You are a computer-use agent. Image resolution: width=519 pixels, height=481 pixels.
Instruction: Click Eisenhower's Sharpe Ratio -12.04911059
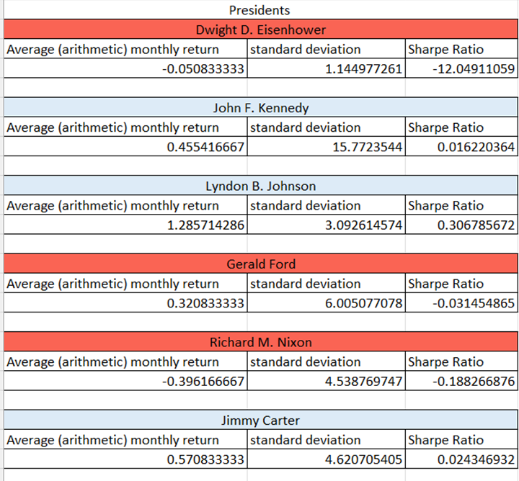461,68
